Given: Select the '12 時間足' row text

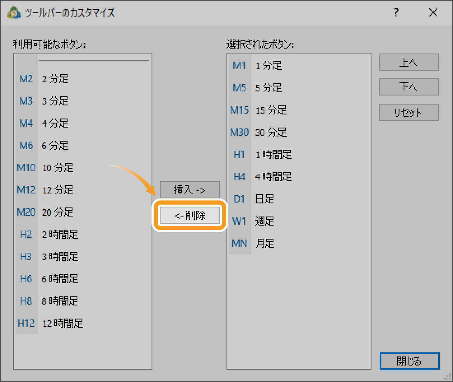Looking at the screenshot, I should (63, 324).
